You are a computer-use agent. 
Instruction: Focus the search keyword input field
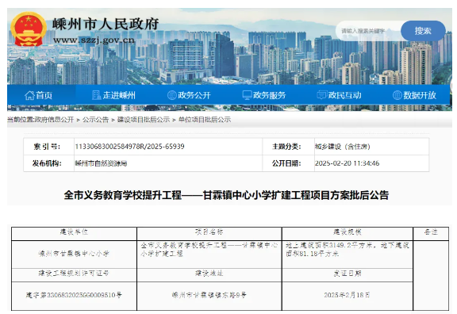[369, 31]
